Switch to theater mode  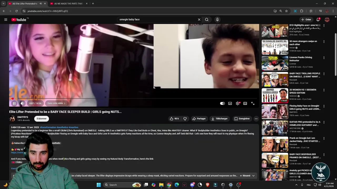(x=245, y=103)
